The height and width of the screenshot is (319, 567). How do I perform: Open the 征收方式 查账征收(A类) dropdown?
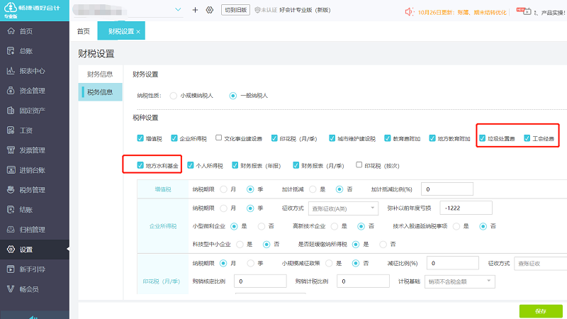pyautogui.click(x=342, y=208)
